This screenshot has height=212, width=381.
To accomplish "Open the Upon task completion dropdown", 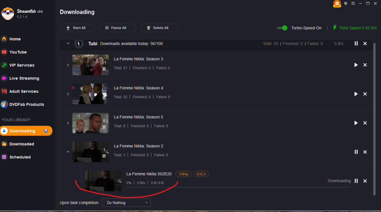I will click(x=126, y=203).
